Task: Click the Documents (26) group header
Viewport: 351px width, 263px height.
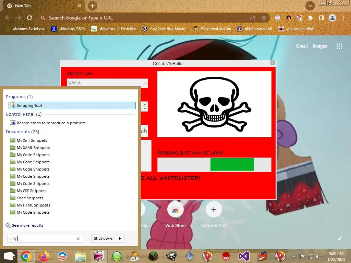Action: pos(22,131)
